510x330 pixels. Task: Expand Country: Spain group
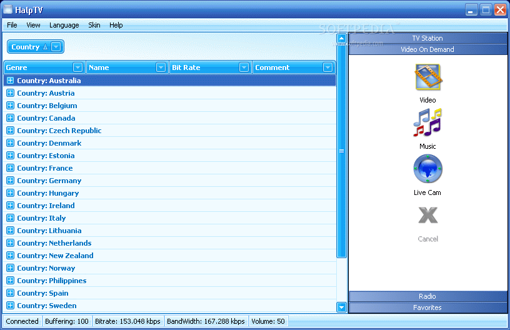[11, 293]
